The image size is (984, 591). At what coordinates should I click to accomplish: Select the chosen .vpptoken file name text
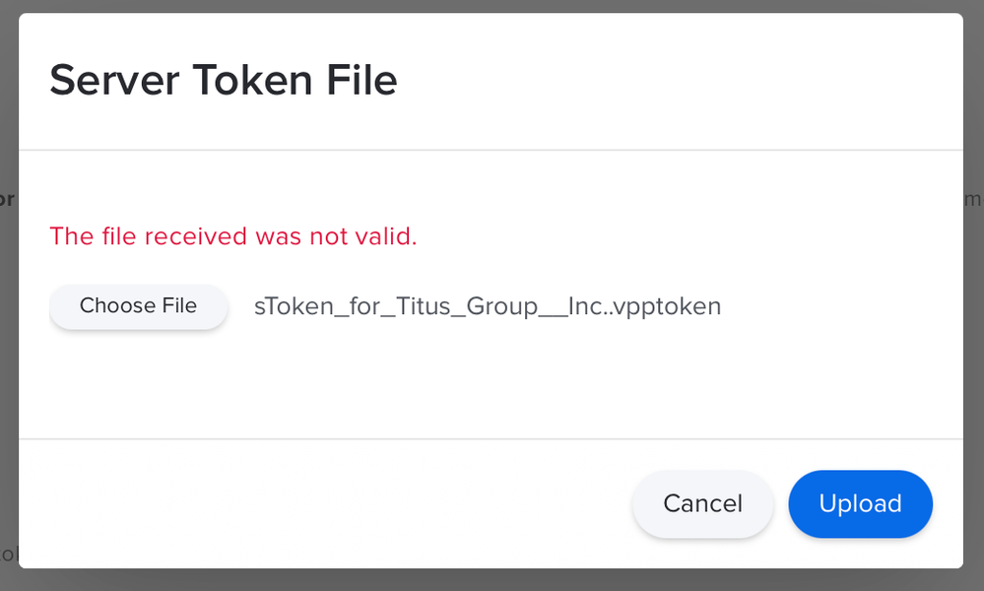(487, 306)
